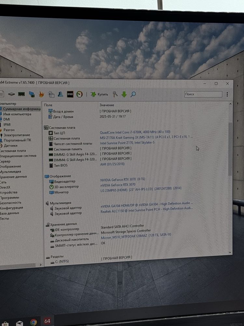Click the nVIDIA GA104 HDMI/DP audio link
The height and width of the screenshot is (326, 244).
click(x=147, y=205)
